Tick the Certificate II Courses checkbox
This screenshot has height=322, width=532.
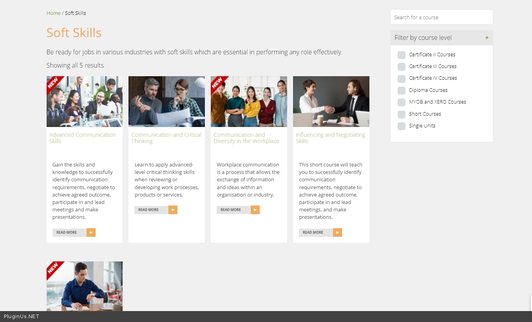point(402,55)
